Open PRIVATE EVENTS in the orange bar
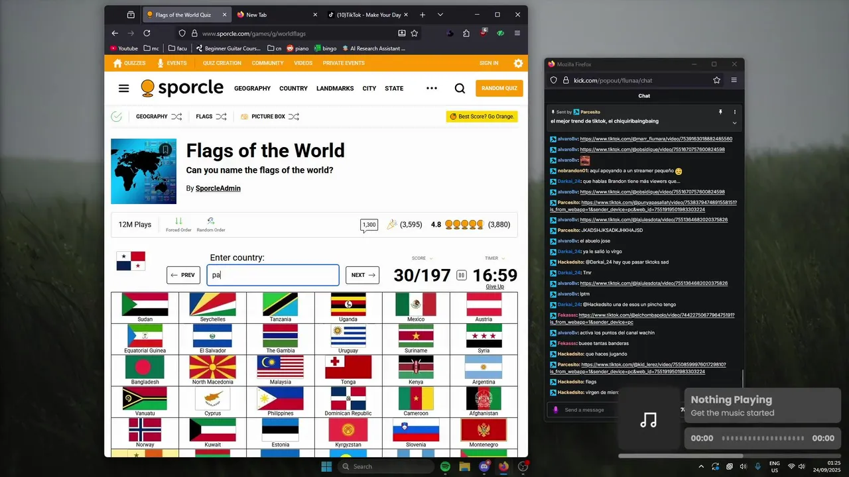Viewport: 849px width, 477px height. (344, 63)
